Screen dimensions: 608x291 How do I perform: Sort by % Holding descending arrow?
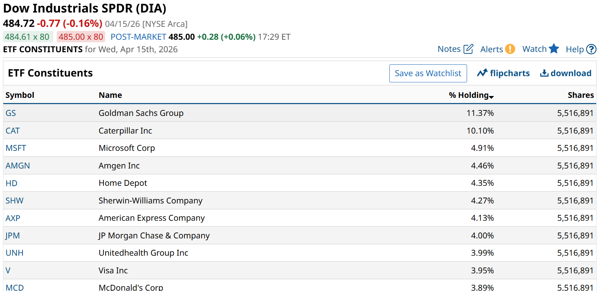tap(491, 96)
